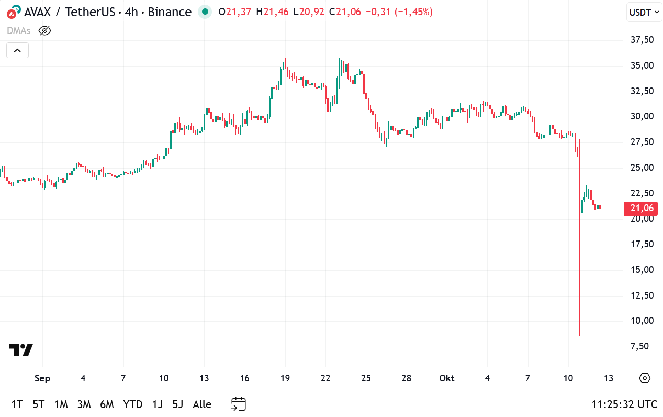Choose the YTD range
663x417 pixels.
[x=133, y=404]
